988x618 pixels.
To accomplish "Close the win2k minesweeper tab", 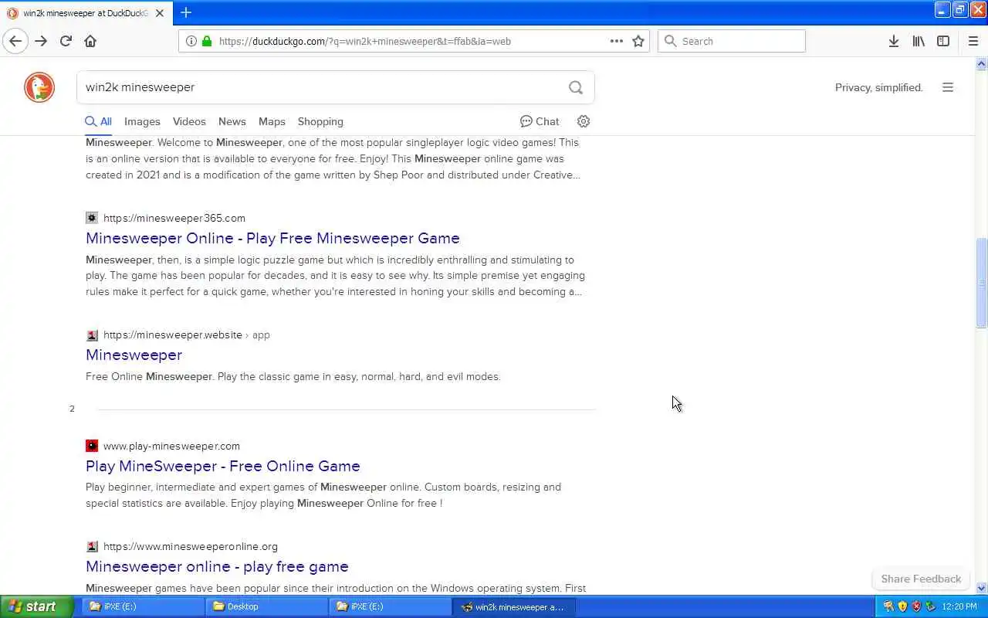I will point(160,13).
